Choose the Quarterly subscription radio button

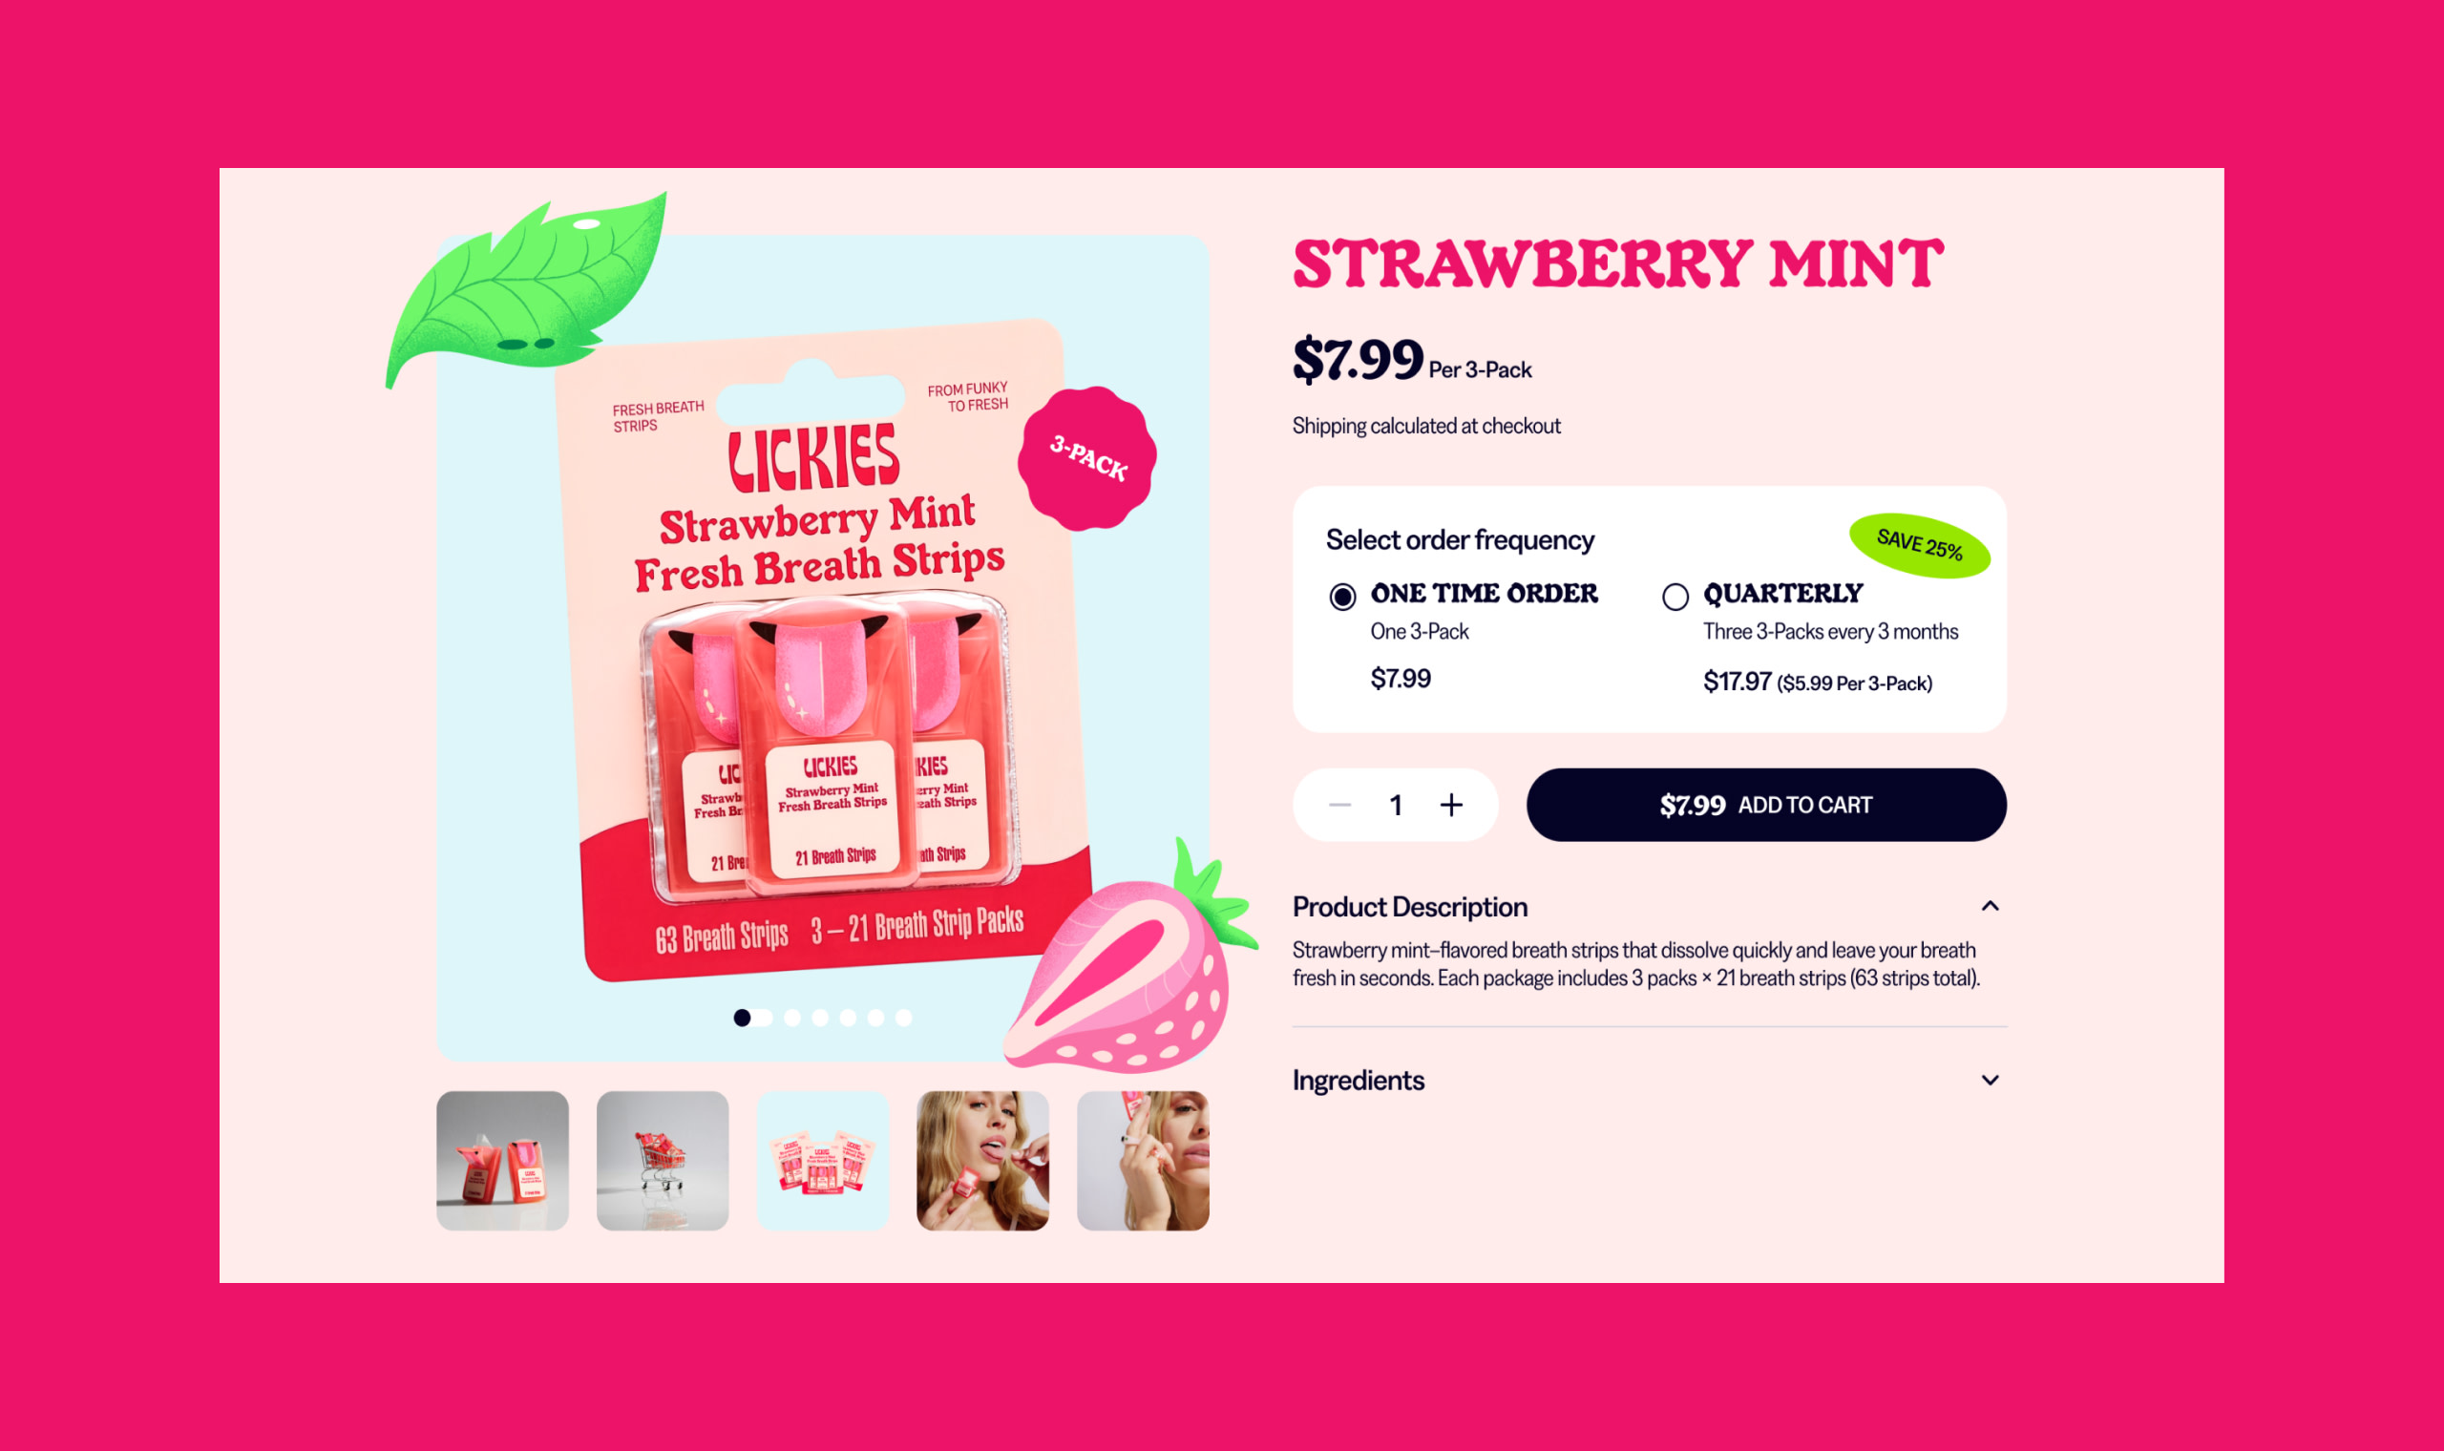click(1675, 597)
